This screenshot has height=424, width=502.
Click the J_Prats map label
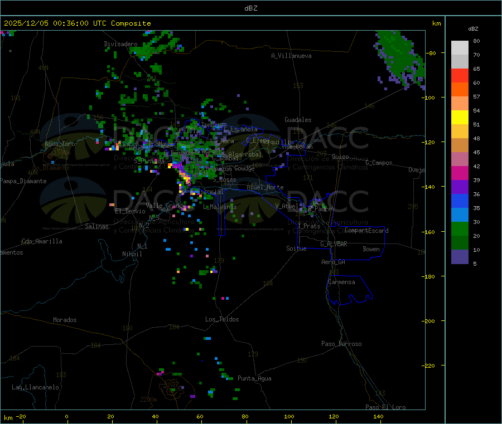tap(308, 226)
